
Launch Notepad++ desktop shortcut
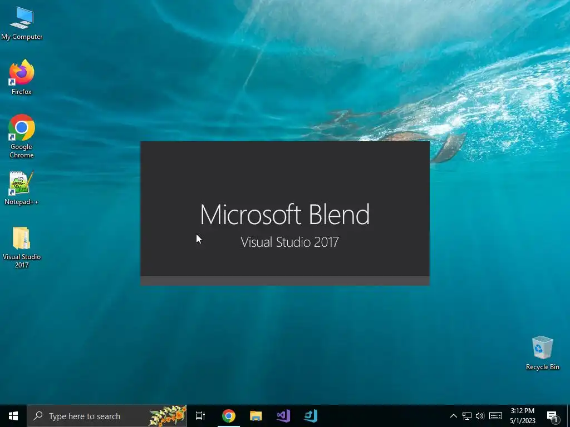point(22,188)
